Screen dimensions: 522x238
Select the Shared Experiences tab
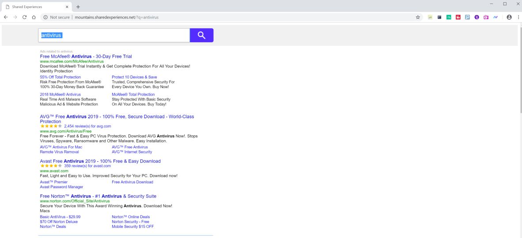[x=37, y=7]
